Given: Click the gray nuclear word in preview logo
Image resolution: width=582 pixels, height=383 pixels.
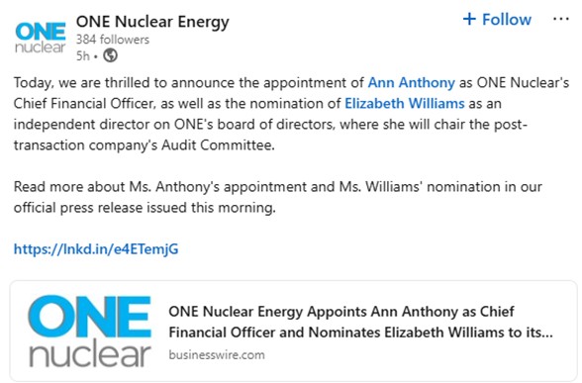Looking at the screenshot, I should pos(90,352).
